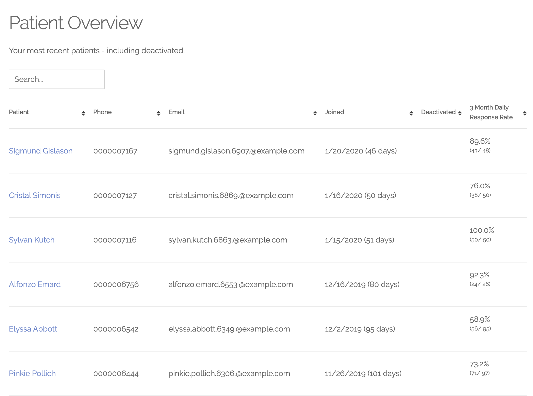The height and width of the screenshot is (396, 533).
Task: Click joined date 1/16/2020 (50 days)
Action: 361,196
